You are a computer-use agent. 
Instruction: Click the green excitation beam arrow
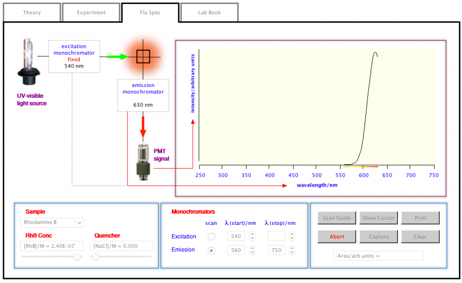click(117, 56)
